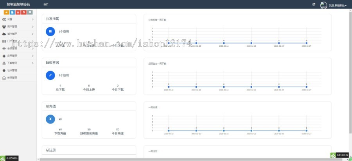This screenshot has width=352, height=161.
Task: Click the blue 分发托管 app circle icon
Action: tap(50, 31)
